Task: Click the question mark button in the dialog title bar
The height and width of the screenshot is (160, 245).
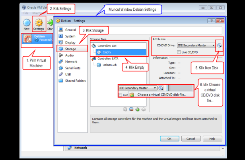Action: [x=212, y=21]
